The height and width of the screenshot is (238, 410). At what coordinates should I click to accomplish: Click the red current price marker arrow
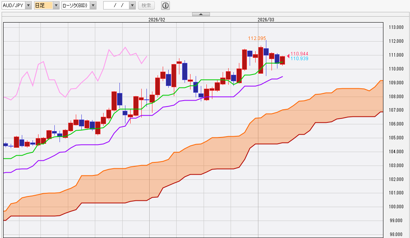click(x=288, y=56)
